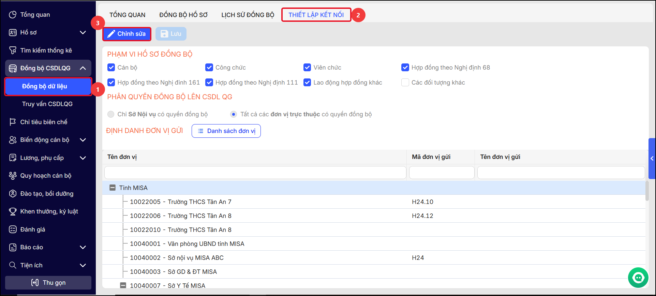Expand the blue right-edge side panel arrow
Image resolution: width=656 pixels, height=296 pixels.
652,159
